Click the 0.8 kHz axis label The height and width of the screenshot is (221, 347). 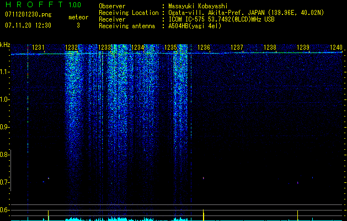coord(4,155)
